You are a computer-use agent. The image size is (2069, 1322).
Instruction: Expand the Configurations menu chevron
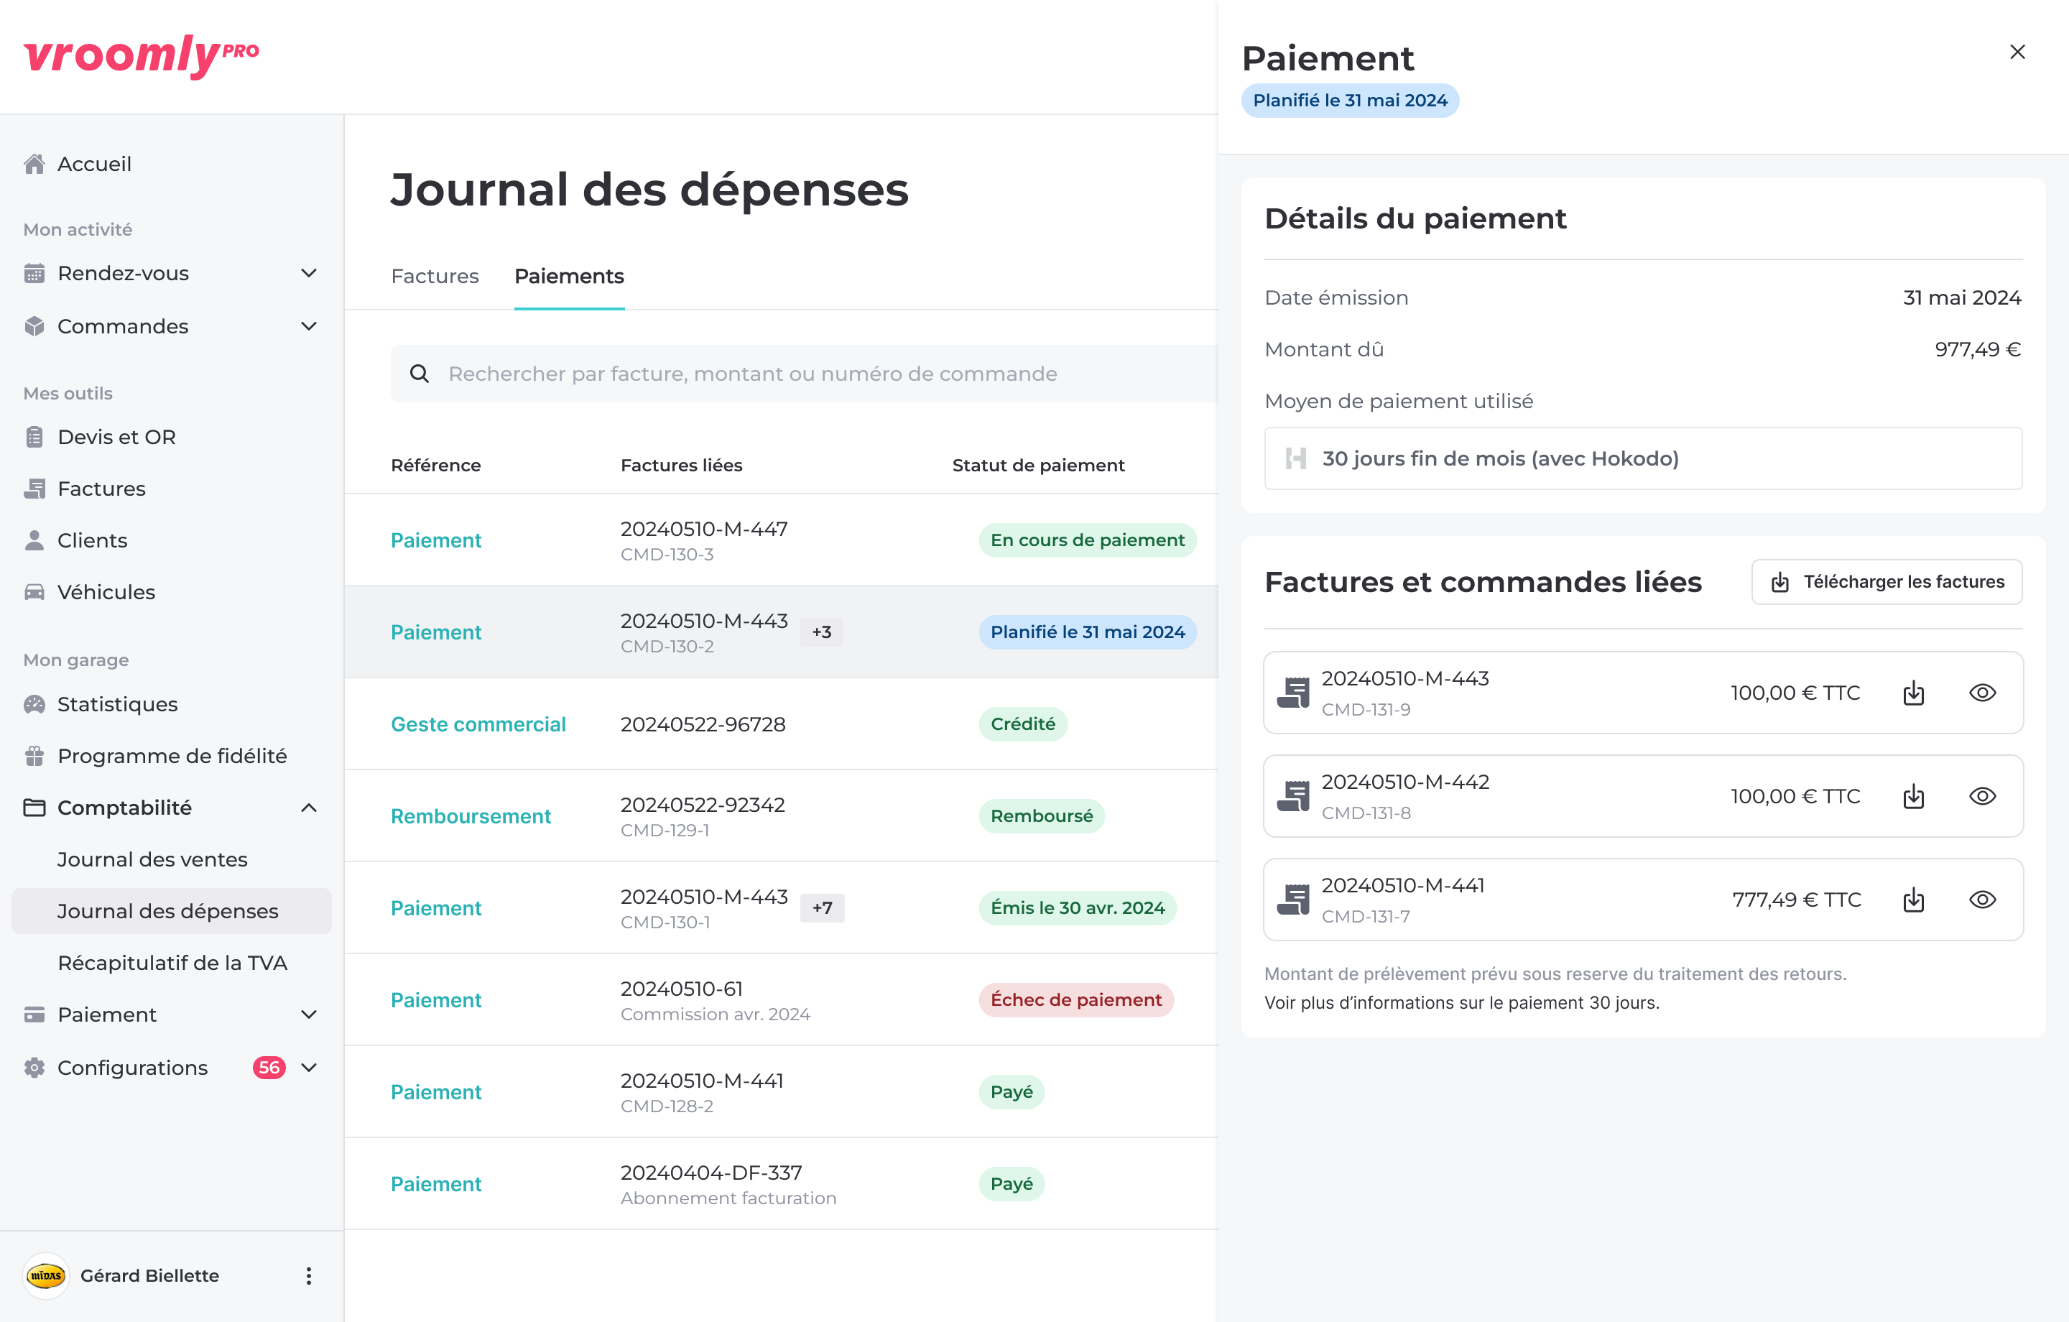tap(308, 1068)
